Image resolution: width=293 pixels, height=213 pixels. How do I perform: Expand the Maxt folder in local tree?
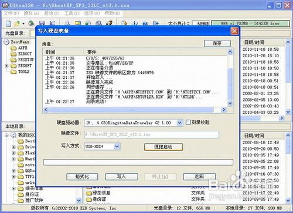[x=13, y=159]
